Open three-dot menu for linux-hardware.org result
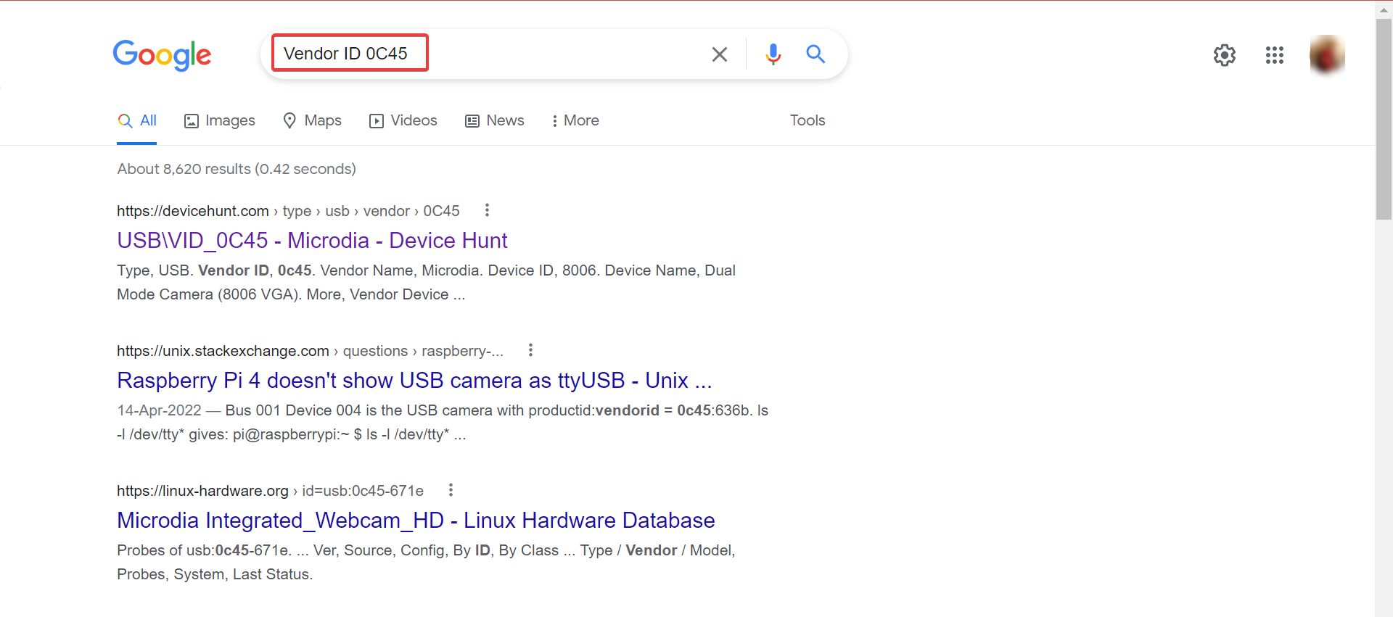1393x617 pixels. pos(451,490)
